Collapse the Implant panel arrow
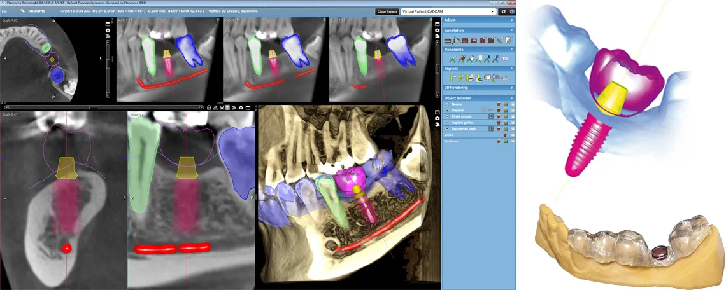This screenshot has height=290, width=726. point(511,69)
